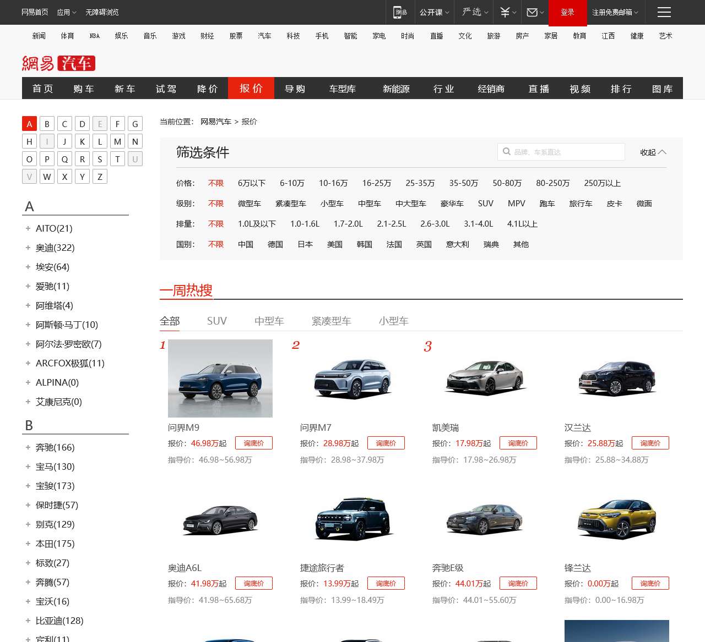Screen dimensions: 705x642
Task: Open the hamburger menu at top right
Action: pyautogui.click(x=664, y=12)
